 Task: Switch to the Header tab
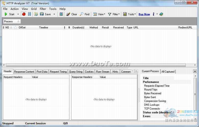click(8, 71)
